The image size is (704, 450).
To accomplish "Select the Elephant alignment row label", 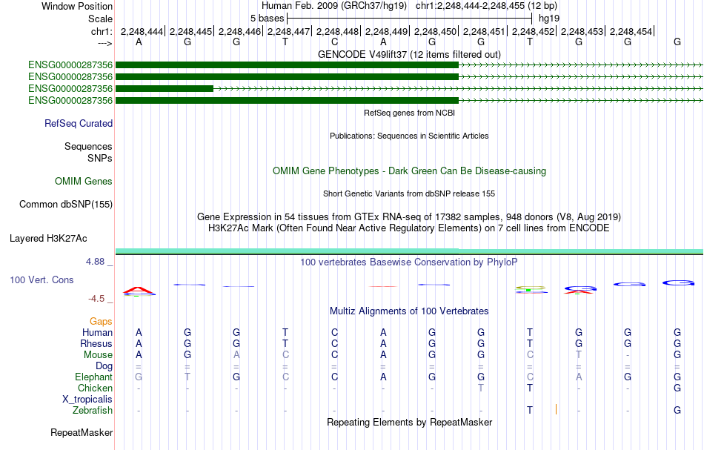I will [x=94, y=377].
